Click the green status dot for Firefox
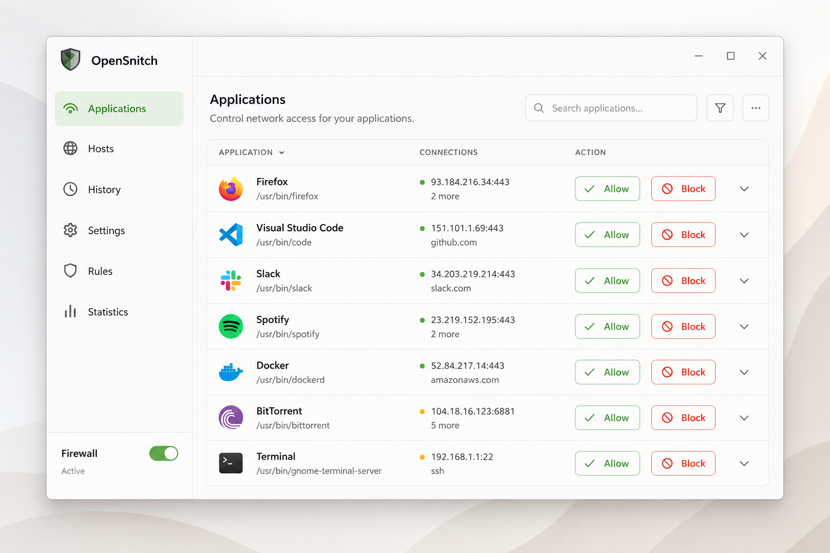 click(422, 182)
